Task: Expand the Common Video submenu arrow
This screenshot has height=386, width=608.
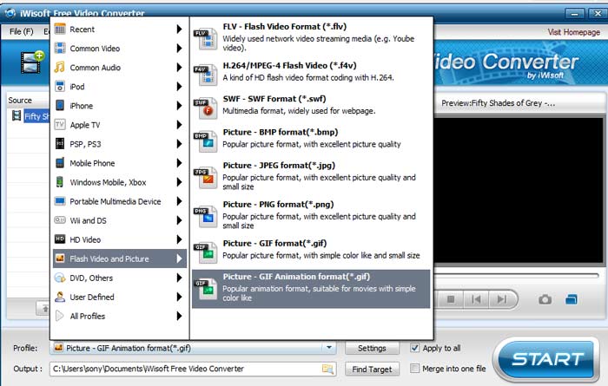Action: 179,48
